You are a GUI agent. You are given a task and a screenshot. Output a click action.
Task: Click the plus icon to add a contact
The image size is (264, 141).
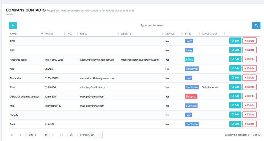click(x=13, y=25)
